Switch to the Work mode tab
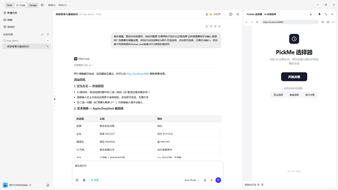This screenshot has height=190, width=338. (x=9, y=5)
